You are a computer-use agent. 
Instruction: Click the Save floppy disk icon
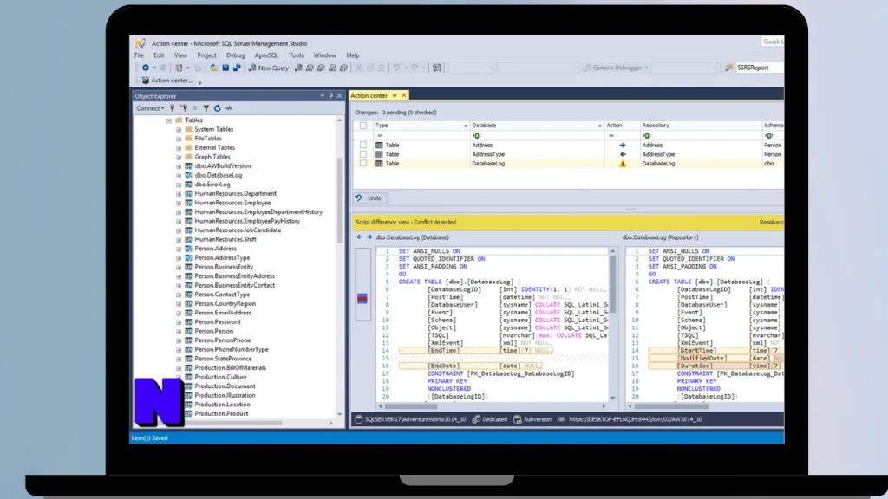pos(225,68)
